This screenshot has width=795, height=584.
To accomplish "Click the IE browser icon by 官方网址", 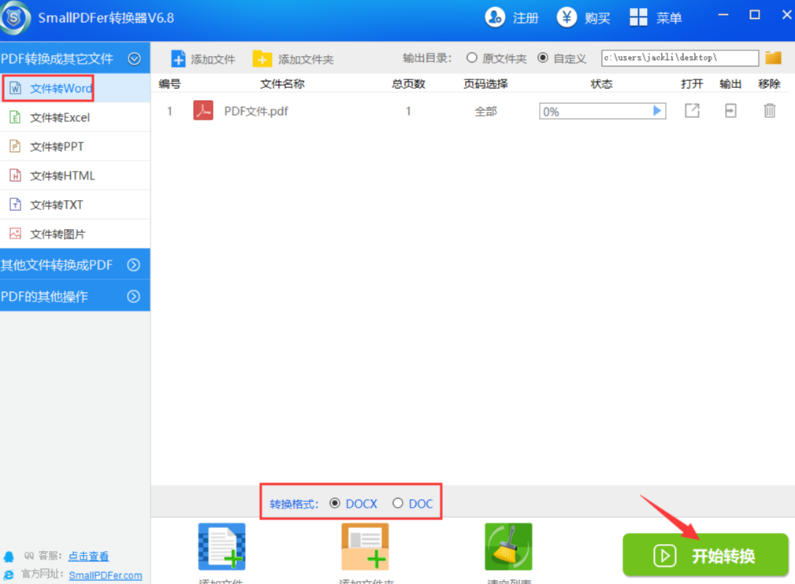I will (x=9, y=575).
